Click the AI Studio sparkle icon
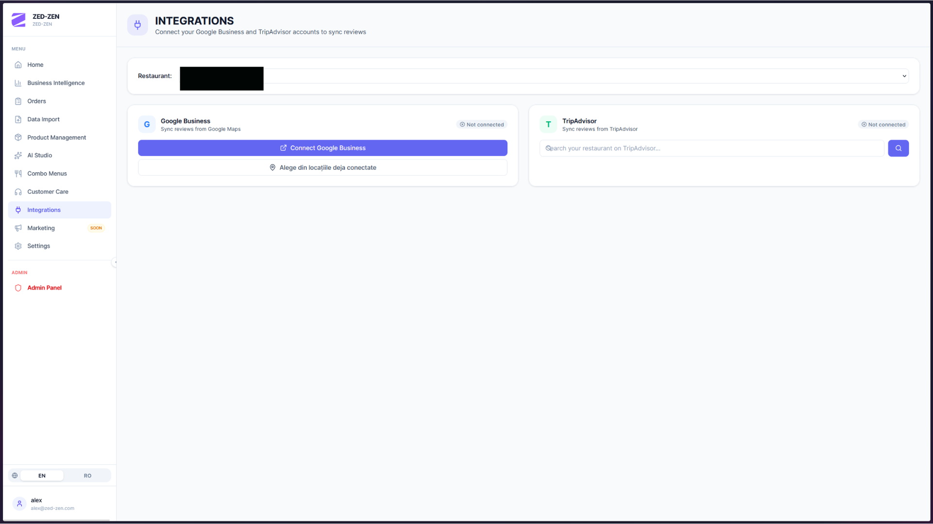This screenshot has height=524, width=933. click(x=18, y=155)
